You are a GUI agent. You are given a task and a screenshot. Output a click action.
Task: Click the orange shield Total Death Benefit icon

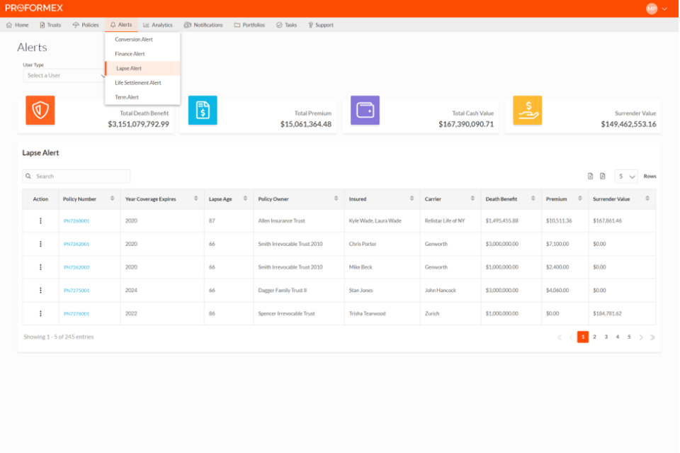[40, 110]
